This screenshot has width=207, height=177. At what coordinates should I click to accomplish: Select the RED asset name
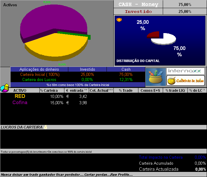pos(20,96)
